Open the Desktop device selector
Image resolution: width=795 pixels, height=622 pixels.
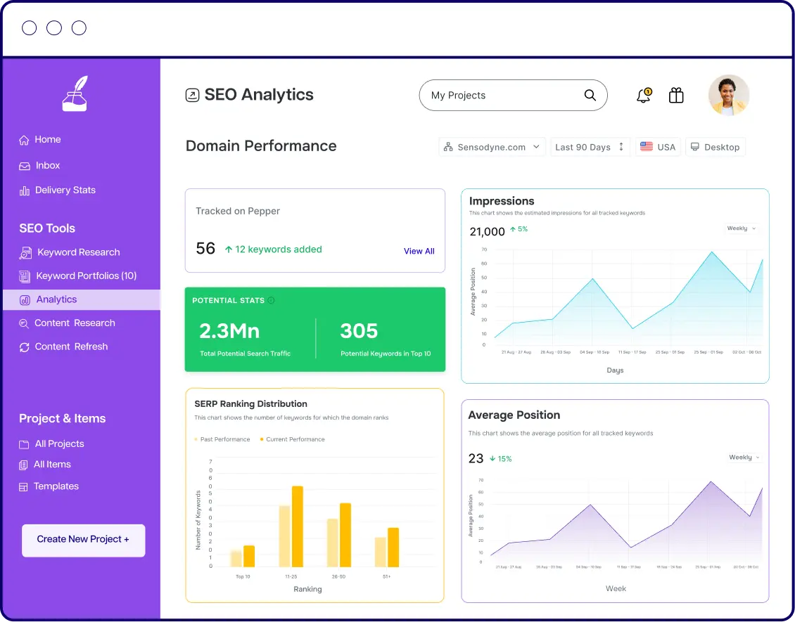coord(715,147)
